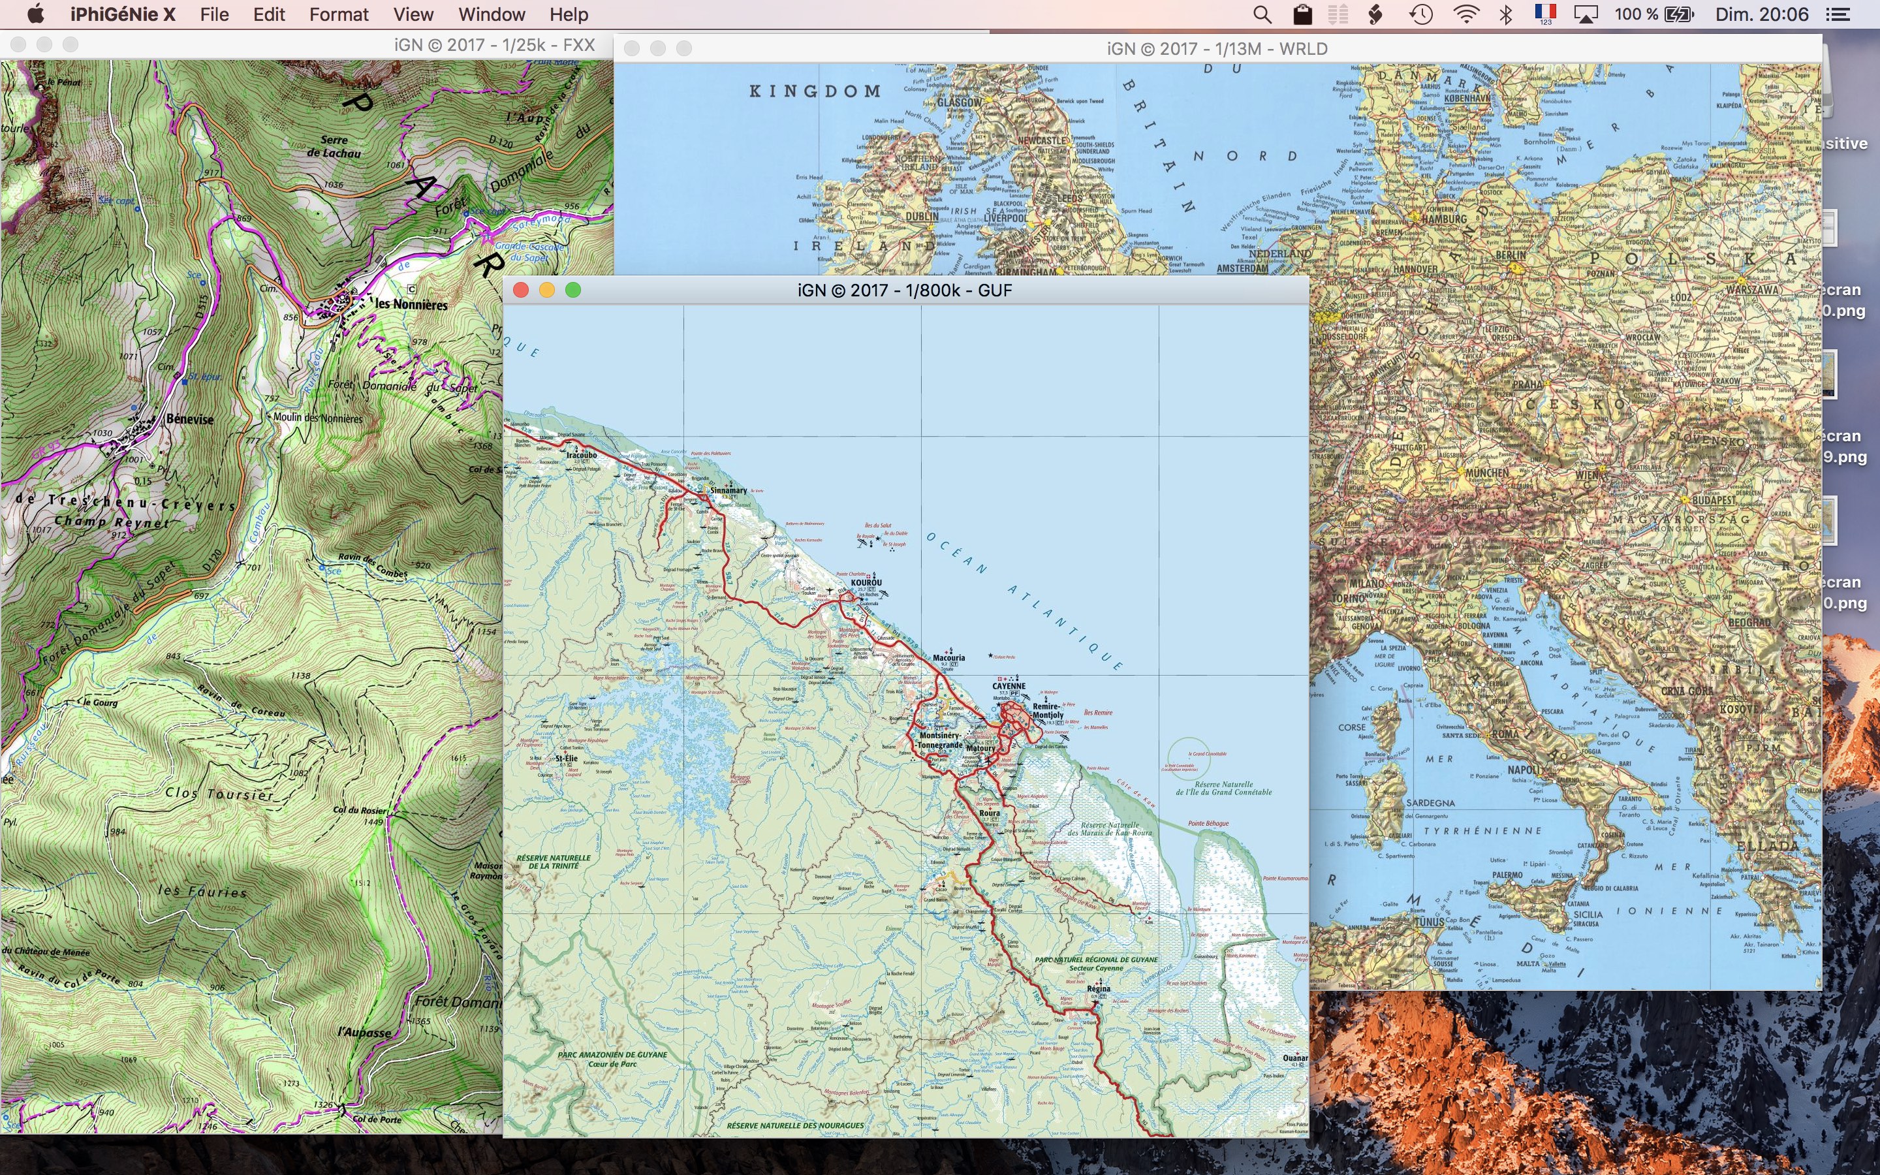
Task: Click Régina label on the GUF map
Action: point(1099,988)
